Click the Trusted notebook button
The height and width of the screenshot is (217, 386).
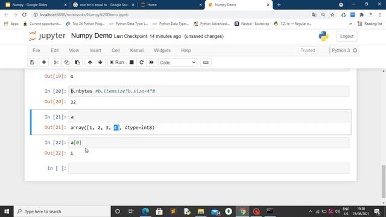coord(308,50)
